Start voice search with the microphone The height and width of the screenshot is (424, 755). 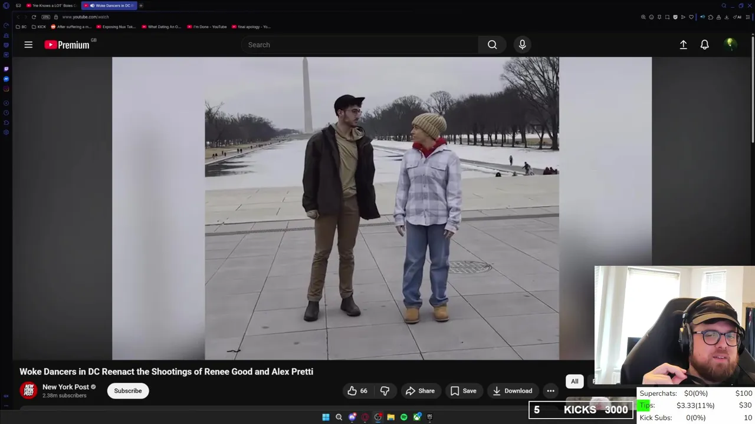(x=522, y=45)
